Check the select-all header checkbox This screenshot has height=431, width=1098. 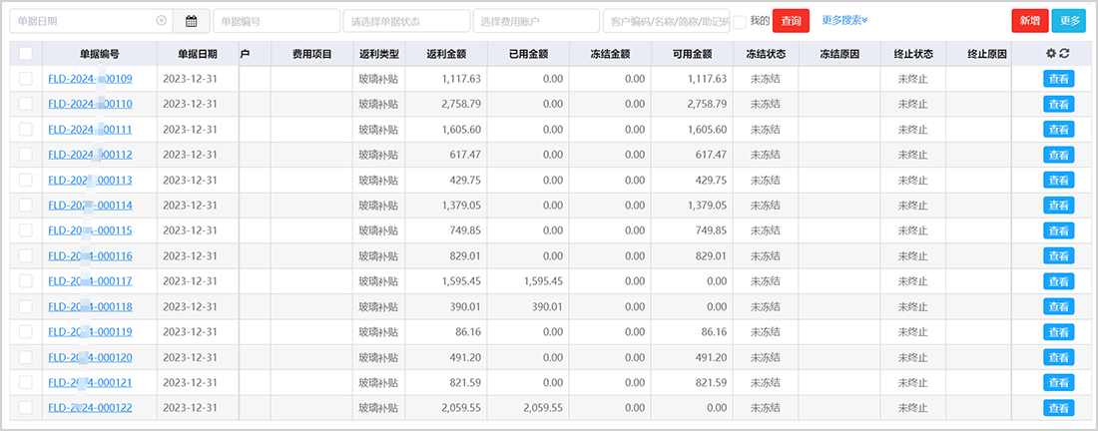(x=26, y=54)
